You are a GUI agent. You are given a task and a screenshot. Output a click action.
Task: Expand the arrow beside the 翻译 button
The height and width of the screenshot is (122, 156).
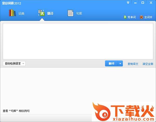[x=120, y=64]
